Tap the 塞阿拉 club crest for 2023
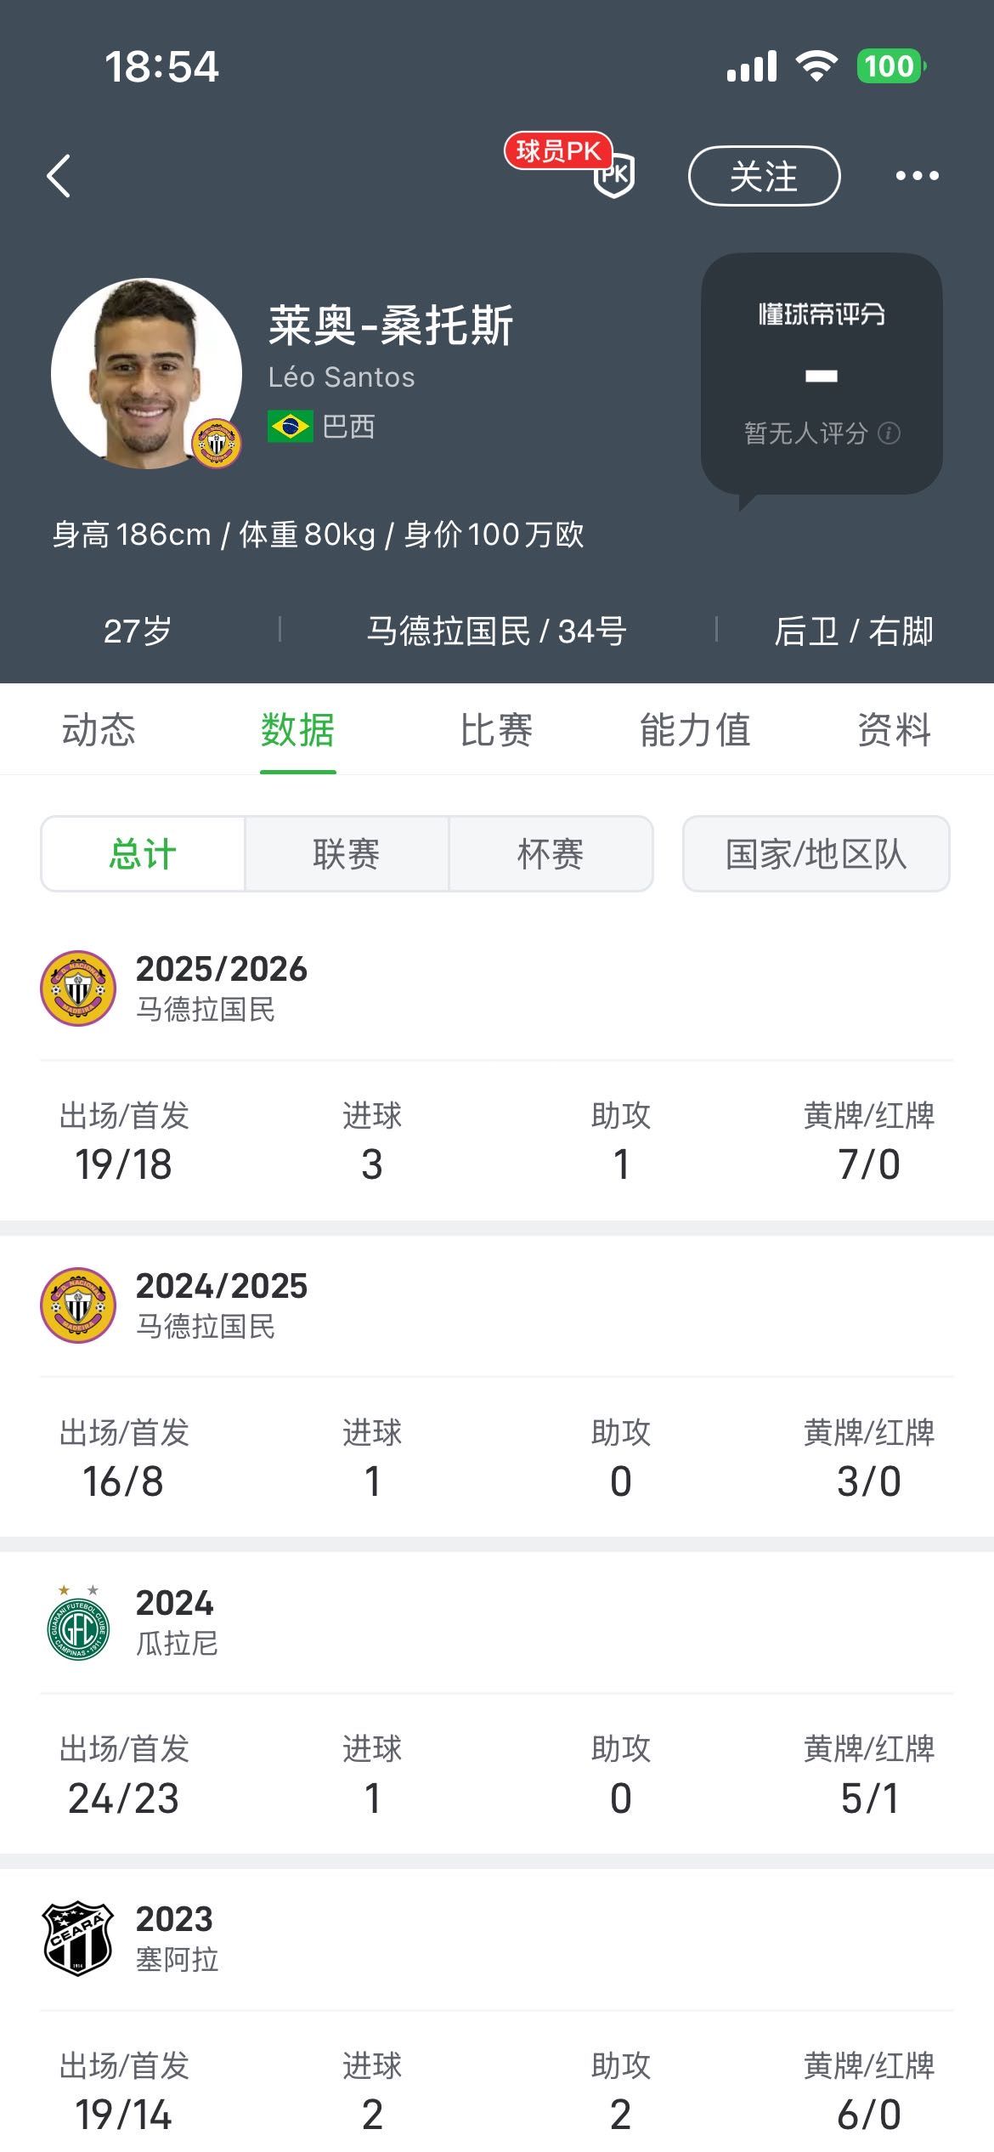The width and height of the screenshot is (994, 2152). (x=78, y=1938)
